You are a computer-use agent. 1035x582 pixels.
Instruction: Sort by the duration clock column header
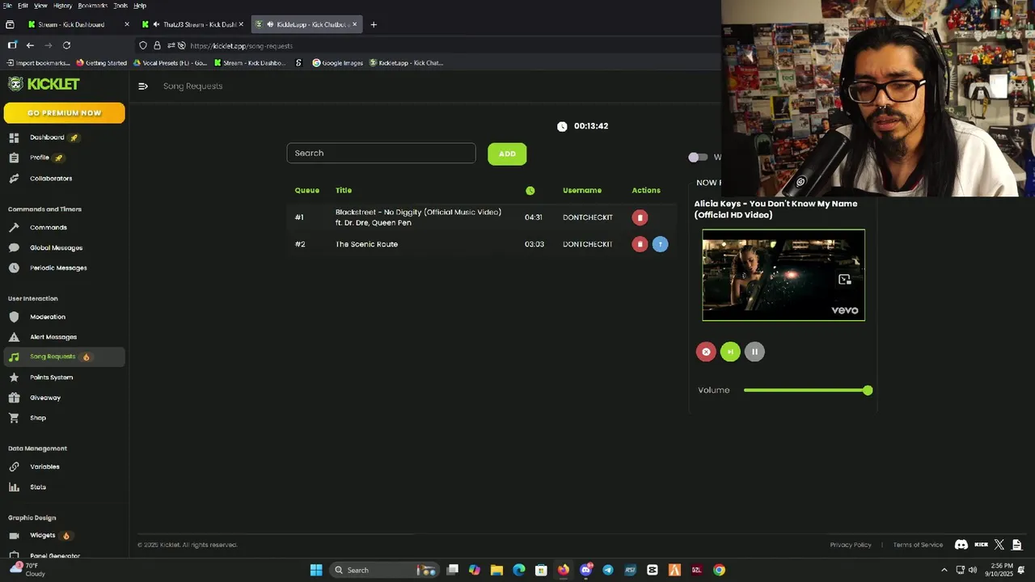[530, 191]
